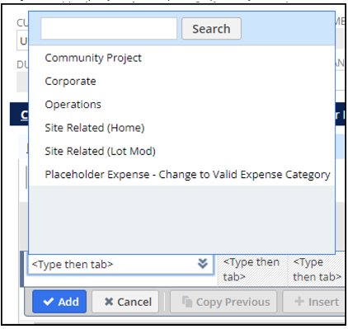Click the category Type then tab field
Image resolution: width=348 pixels, height=329 pixels.
point(120,265)
